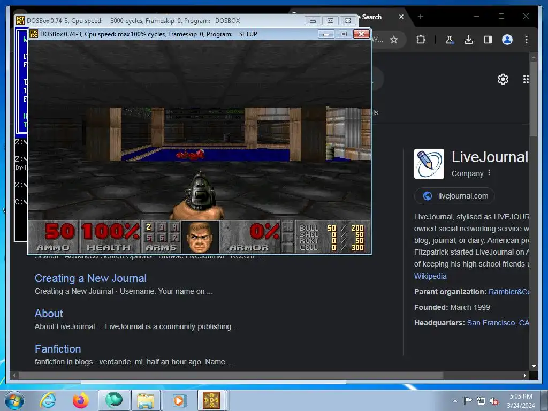
Task: Open the clock showing 5:05 PM
Action: tap(521, 401)
